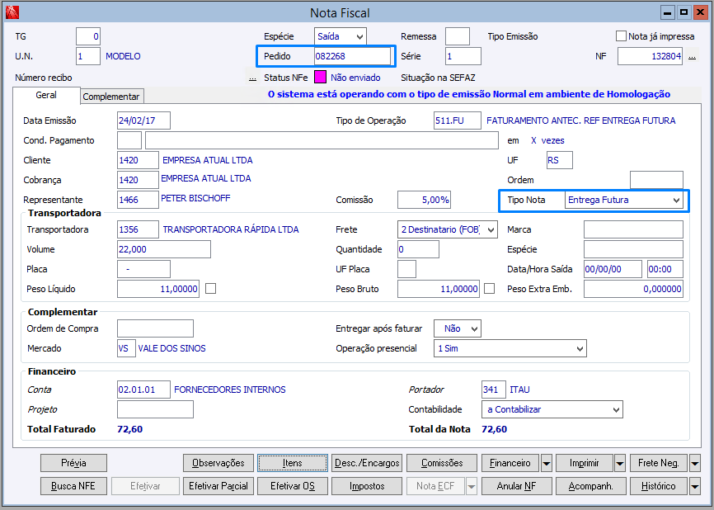The height and width of the screenshot is (510, 714).
Task: Click the Ordem input field
Action: pyautogui.click(x=656, y=180)
